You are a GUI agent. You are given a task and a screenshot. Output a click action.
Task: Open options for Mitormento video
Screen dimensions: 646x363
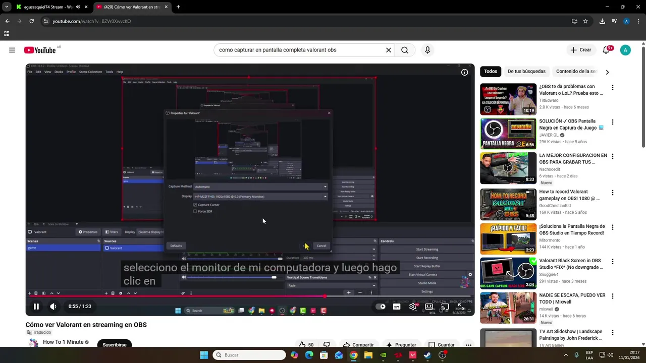click(613, 227)
